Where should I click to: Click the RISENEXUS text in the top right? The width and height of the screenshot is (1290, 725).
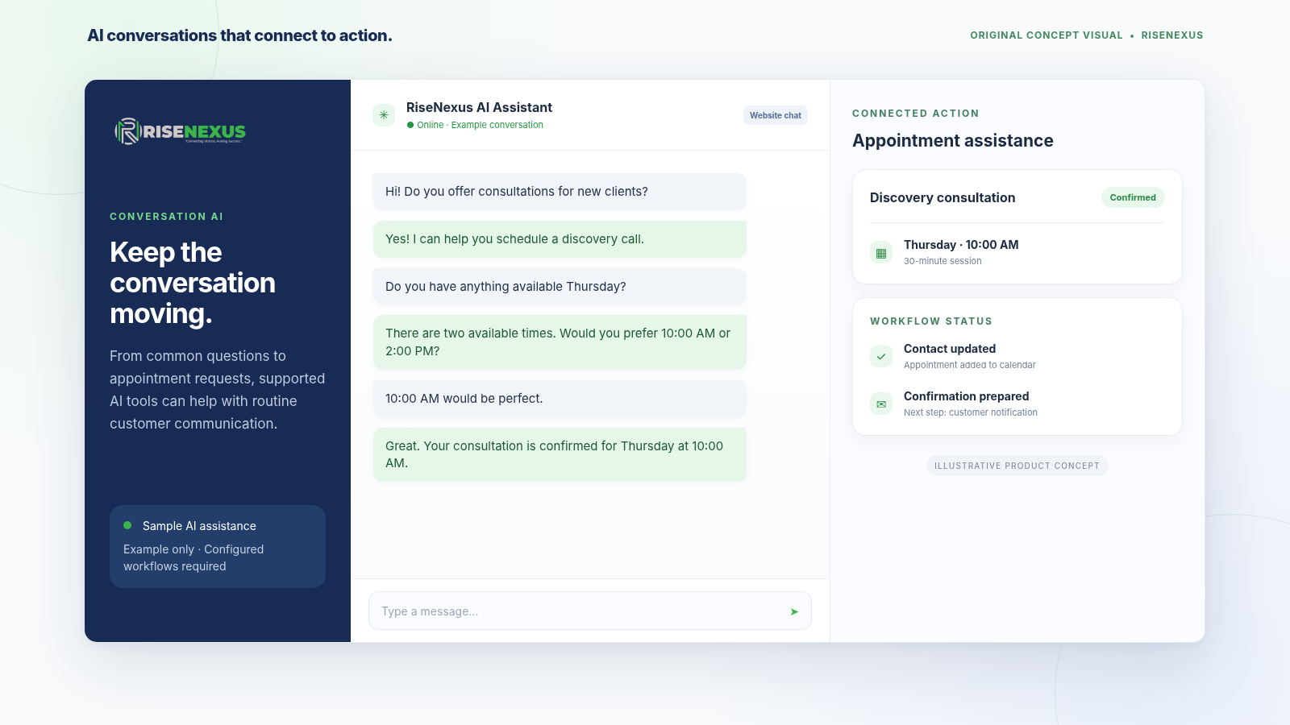pyautogui.click(x=1172, y=35)
